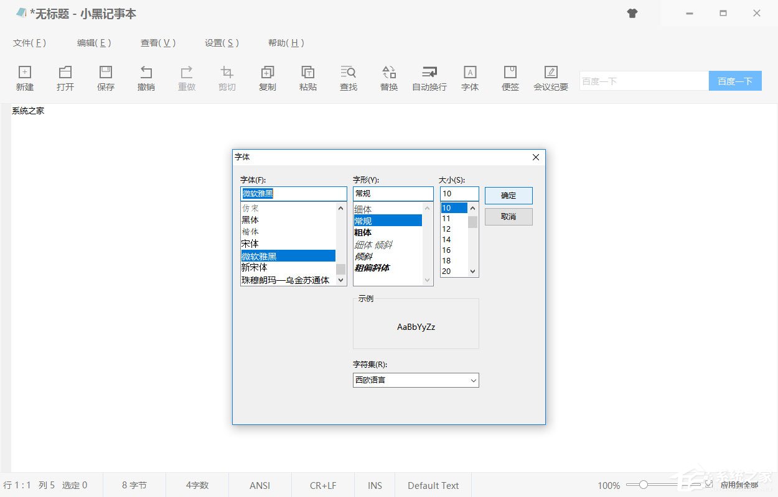Open the 设置(S) menu

coord(222,43)
